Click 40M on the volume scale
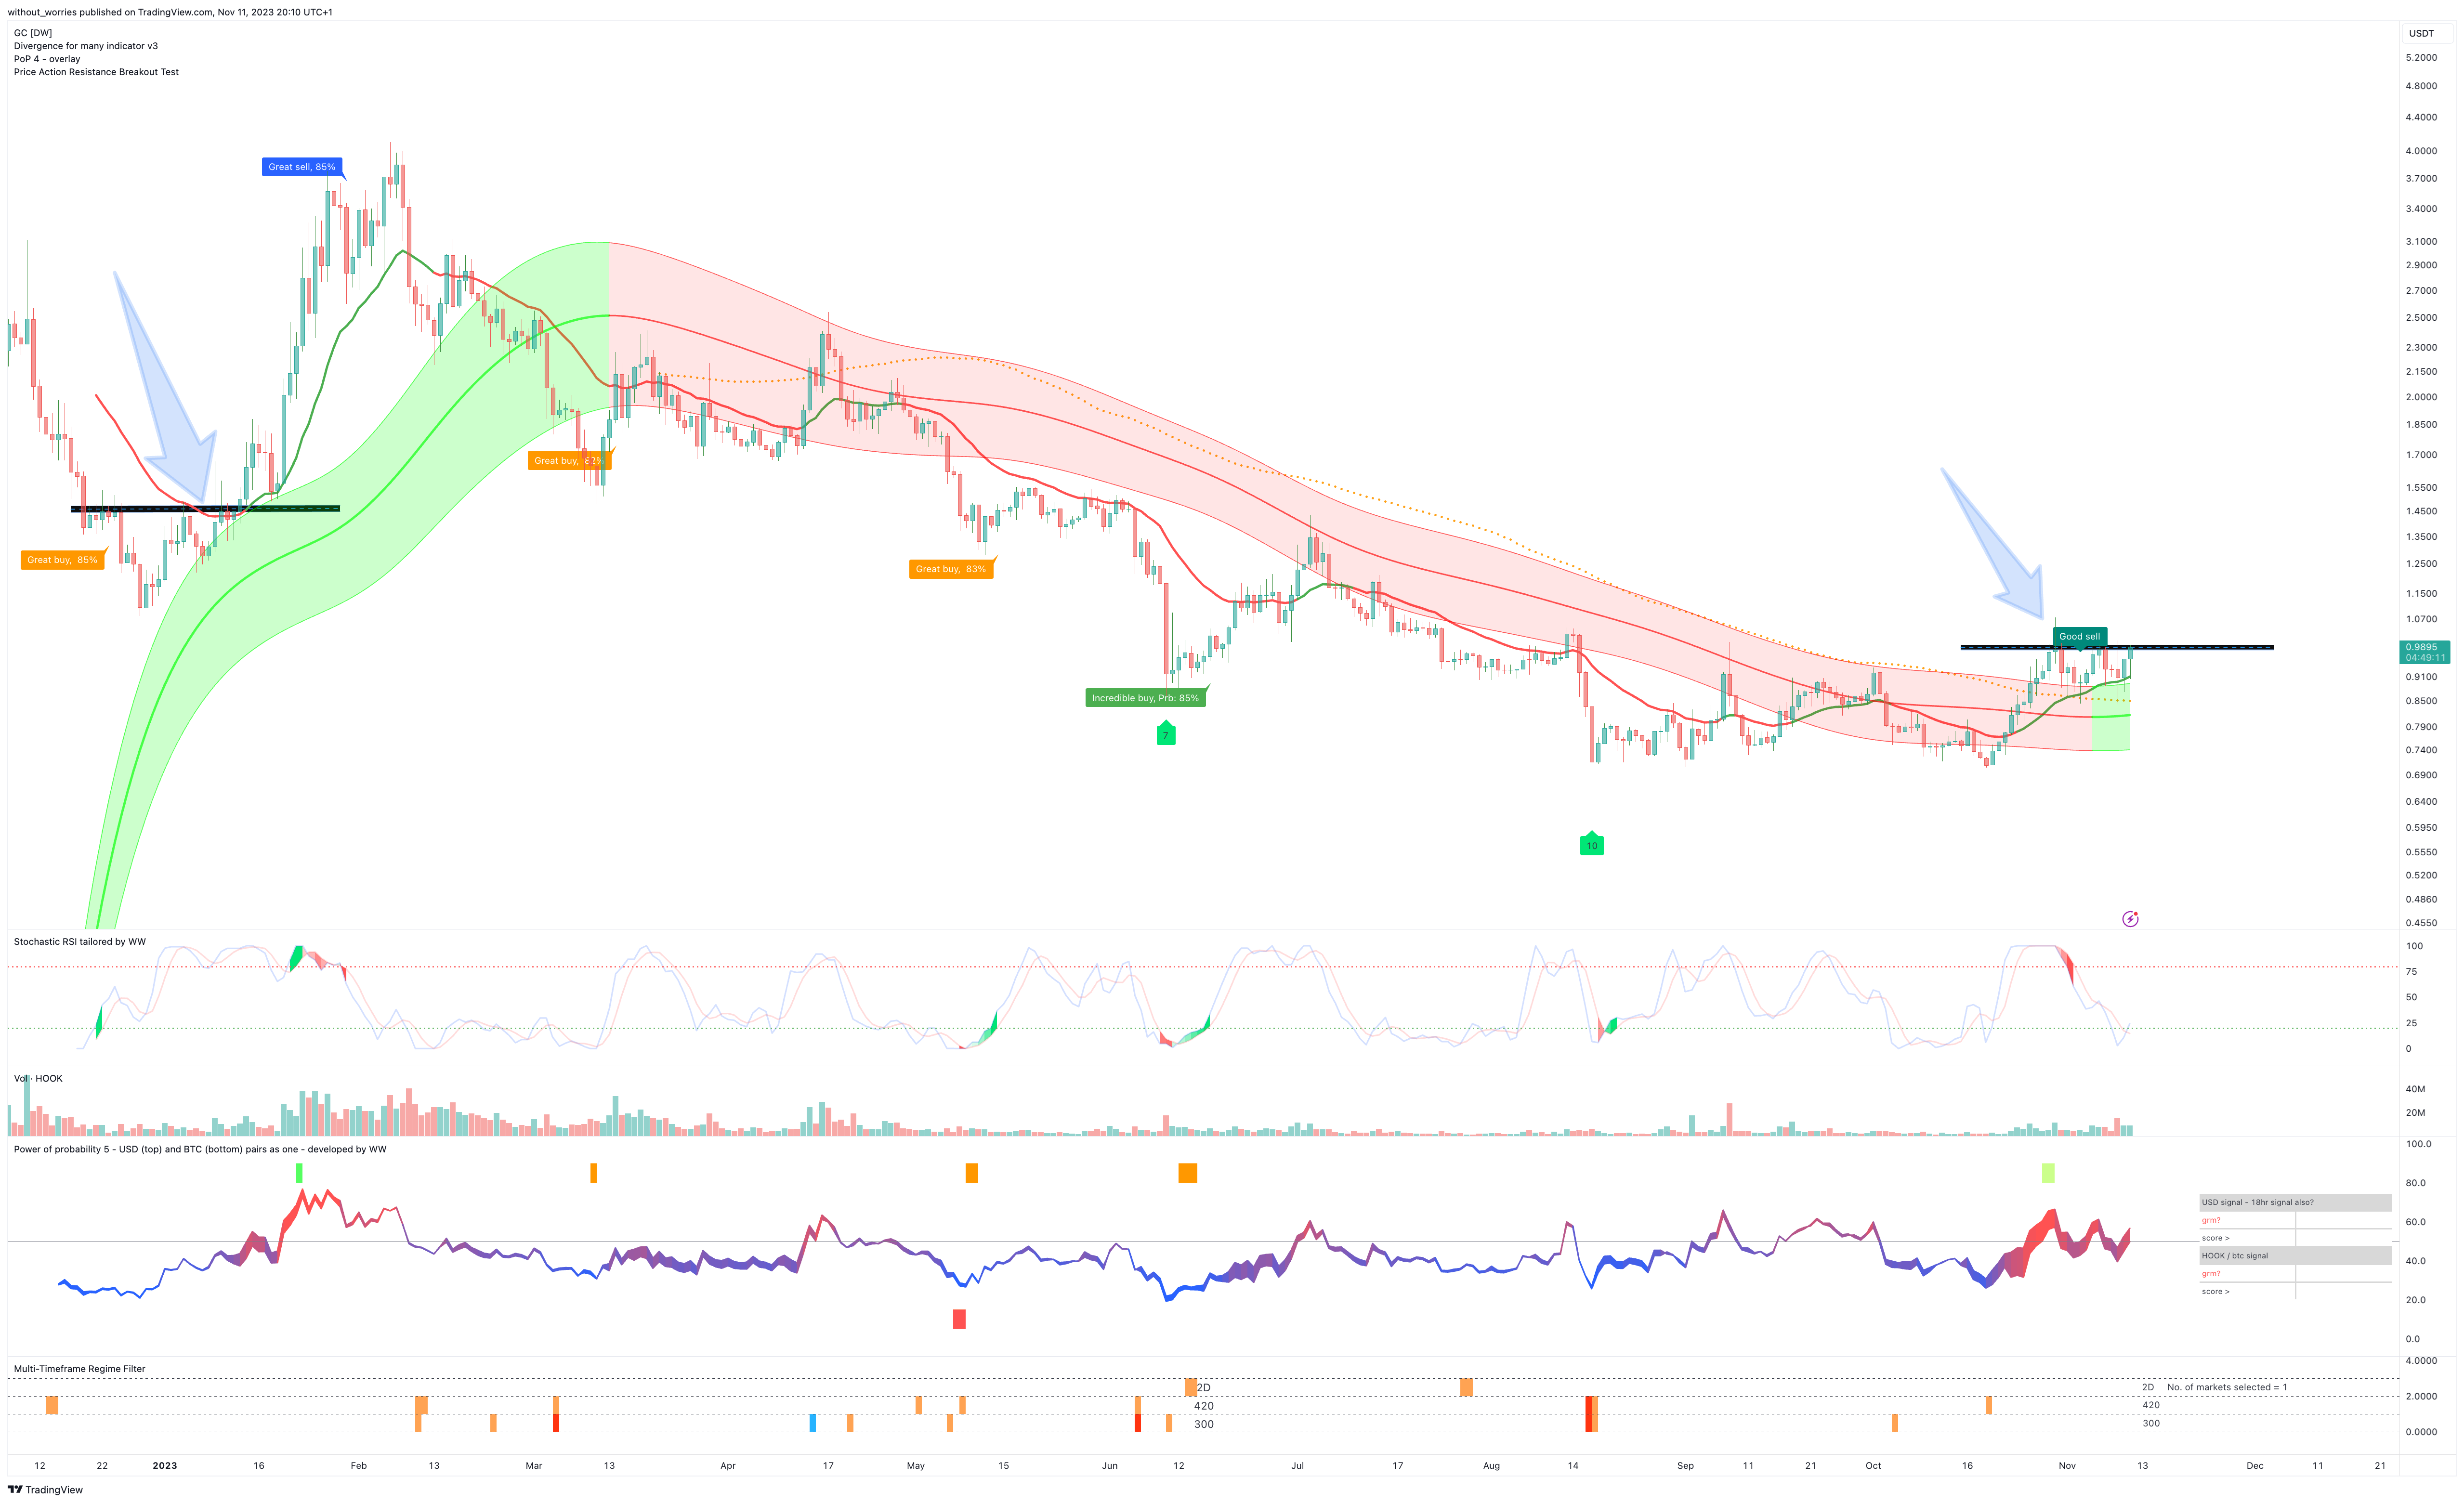2464x1503 pixels. click(2415, 1088)
